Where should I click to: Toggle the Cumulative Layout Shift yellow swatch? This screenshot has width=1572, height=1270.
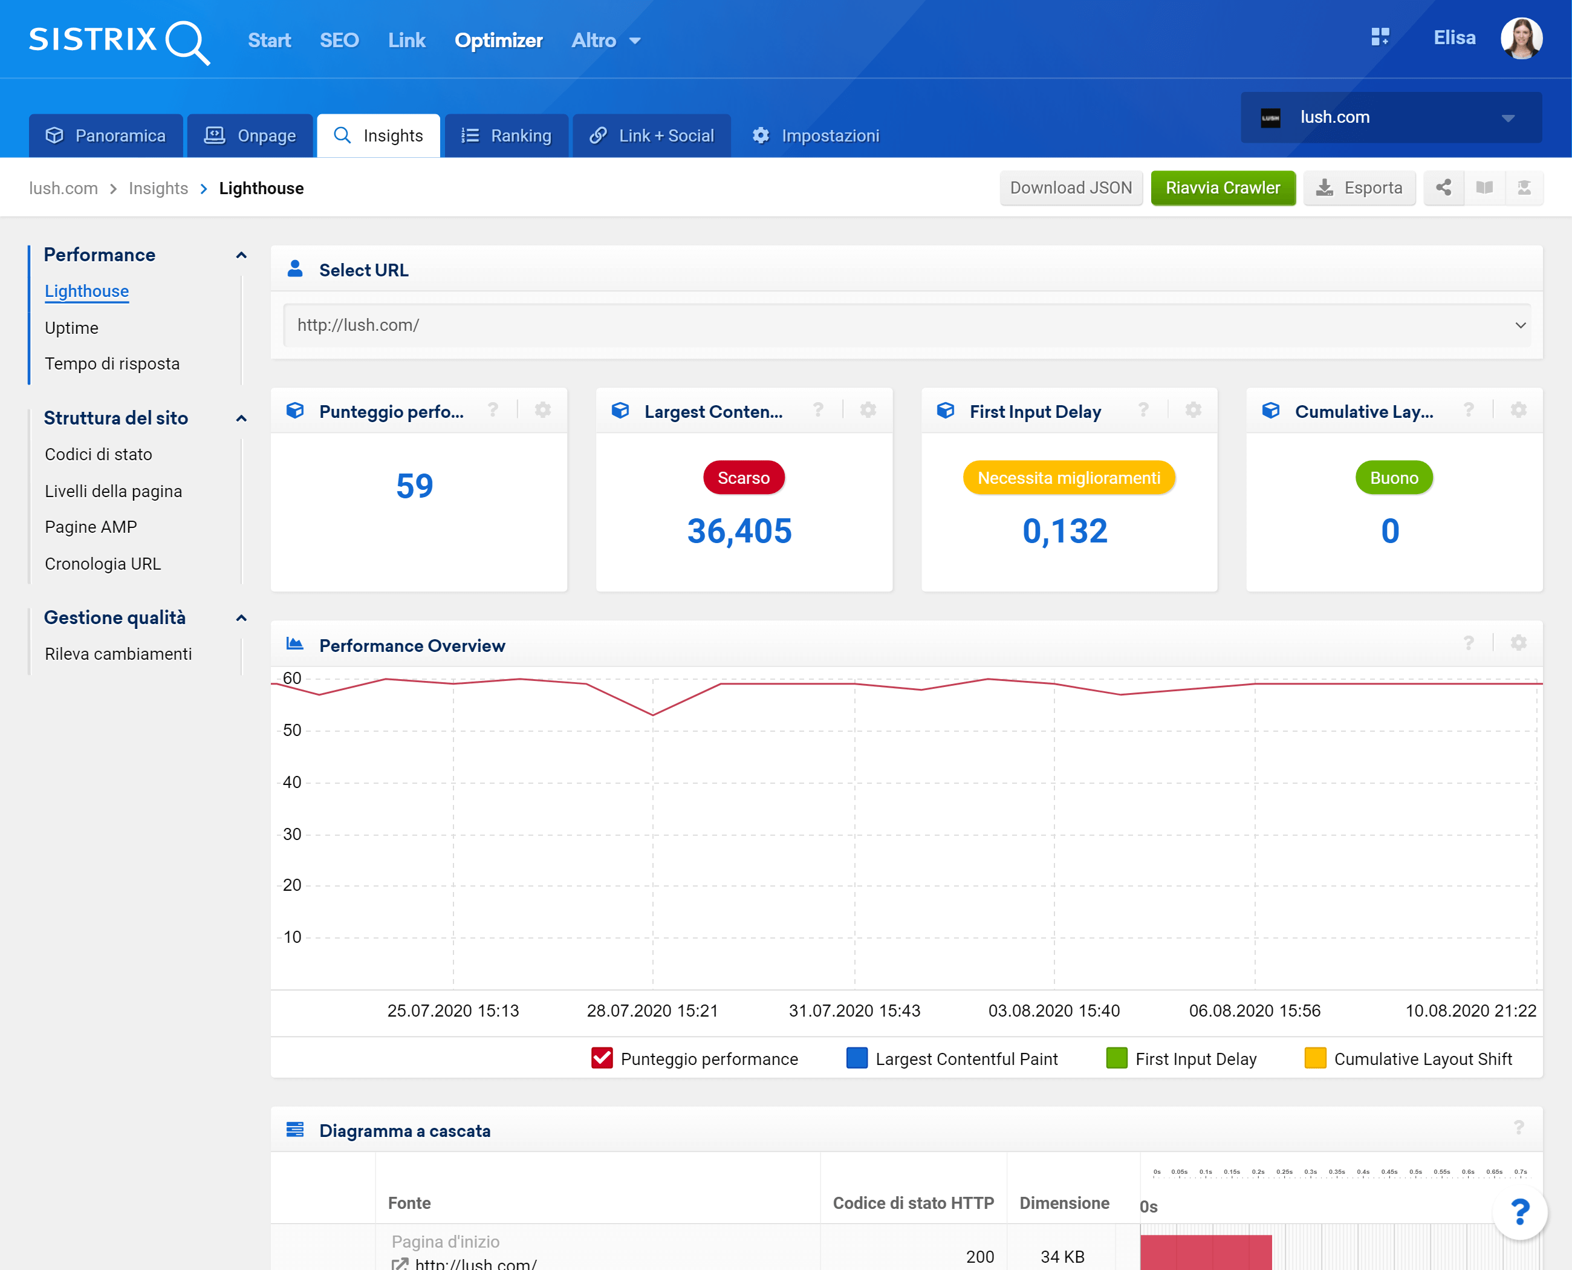coord(1314,1058)
